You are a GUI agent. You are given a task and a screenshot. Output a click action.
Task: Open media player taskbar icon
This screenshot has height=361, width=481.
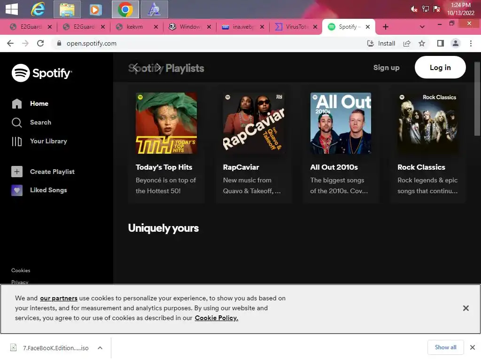pyautogui.click(x=96, y=9)
